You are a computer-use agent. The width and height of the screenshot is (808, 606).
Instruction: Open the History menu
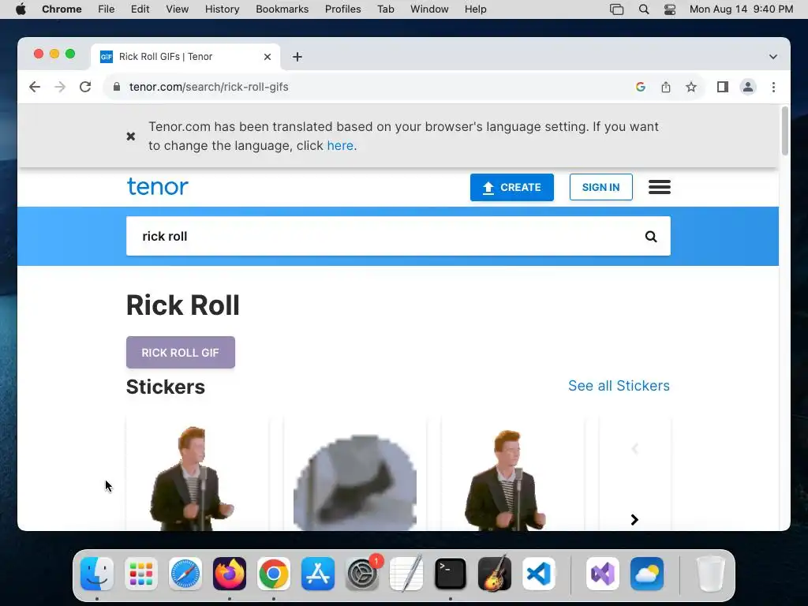[222, 9]
